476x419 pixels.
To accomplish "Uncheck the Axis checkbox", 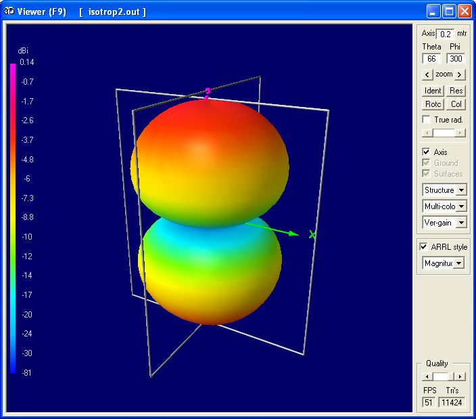I will tap(426, 152).
